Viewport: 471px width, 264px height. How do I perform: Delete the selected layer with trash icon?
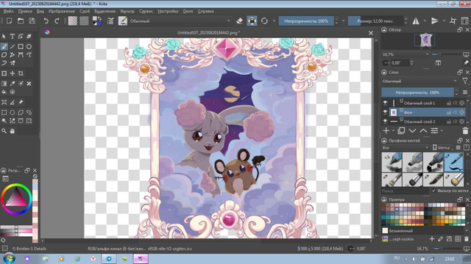[x=465, y=131]
